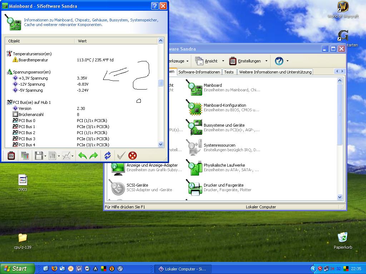Open dropdown arrow beside line graph icon

coord(72,156)
